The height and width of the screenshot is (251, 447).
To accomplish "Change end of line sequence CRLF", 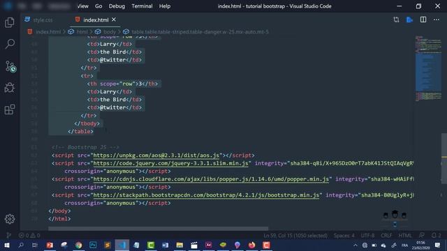I will (386, 236).
